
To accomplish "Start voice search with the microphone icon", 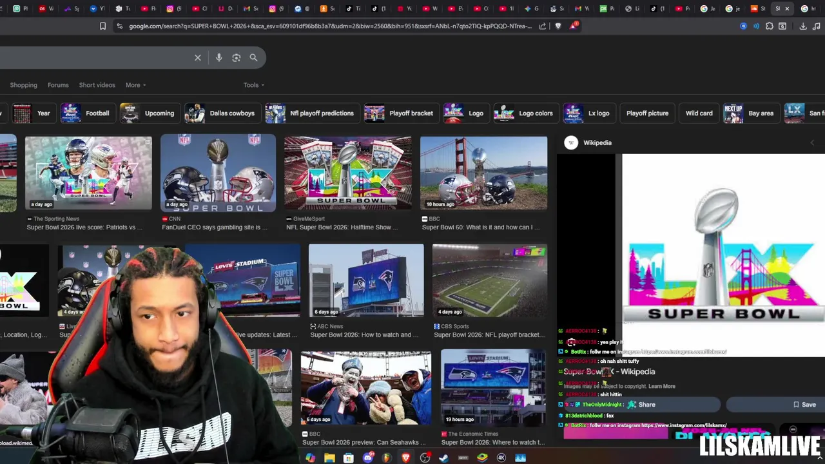I will pos(219,58).
